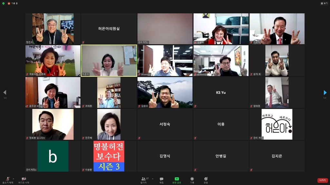
Task: Unmute the microphone
Action: tap(7, 180)
